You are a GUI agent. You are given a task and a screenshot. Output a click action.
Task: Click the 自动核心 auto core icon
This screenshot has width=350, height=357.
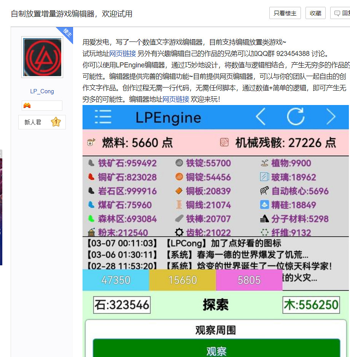[264, 191]
